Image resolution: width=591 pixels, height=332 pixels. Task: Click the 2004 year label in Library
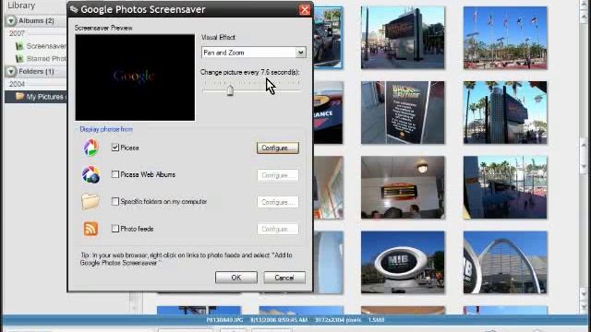[17, 84]
